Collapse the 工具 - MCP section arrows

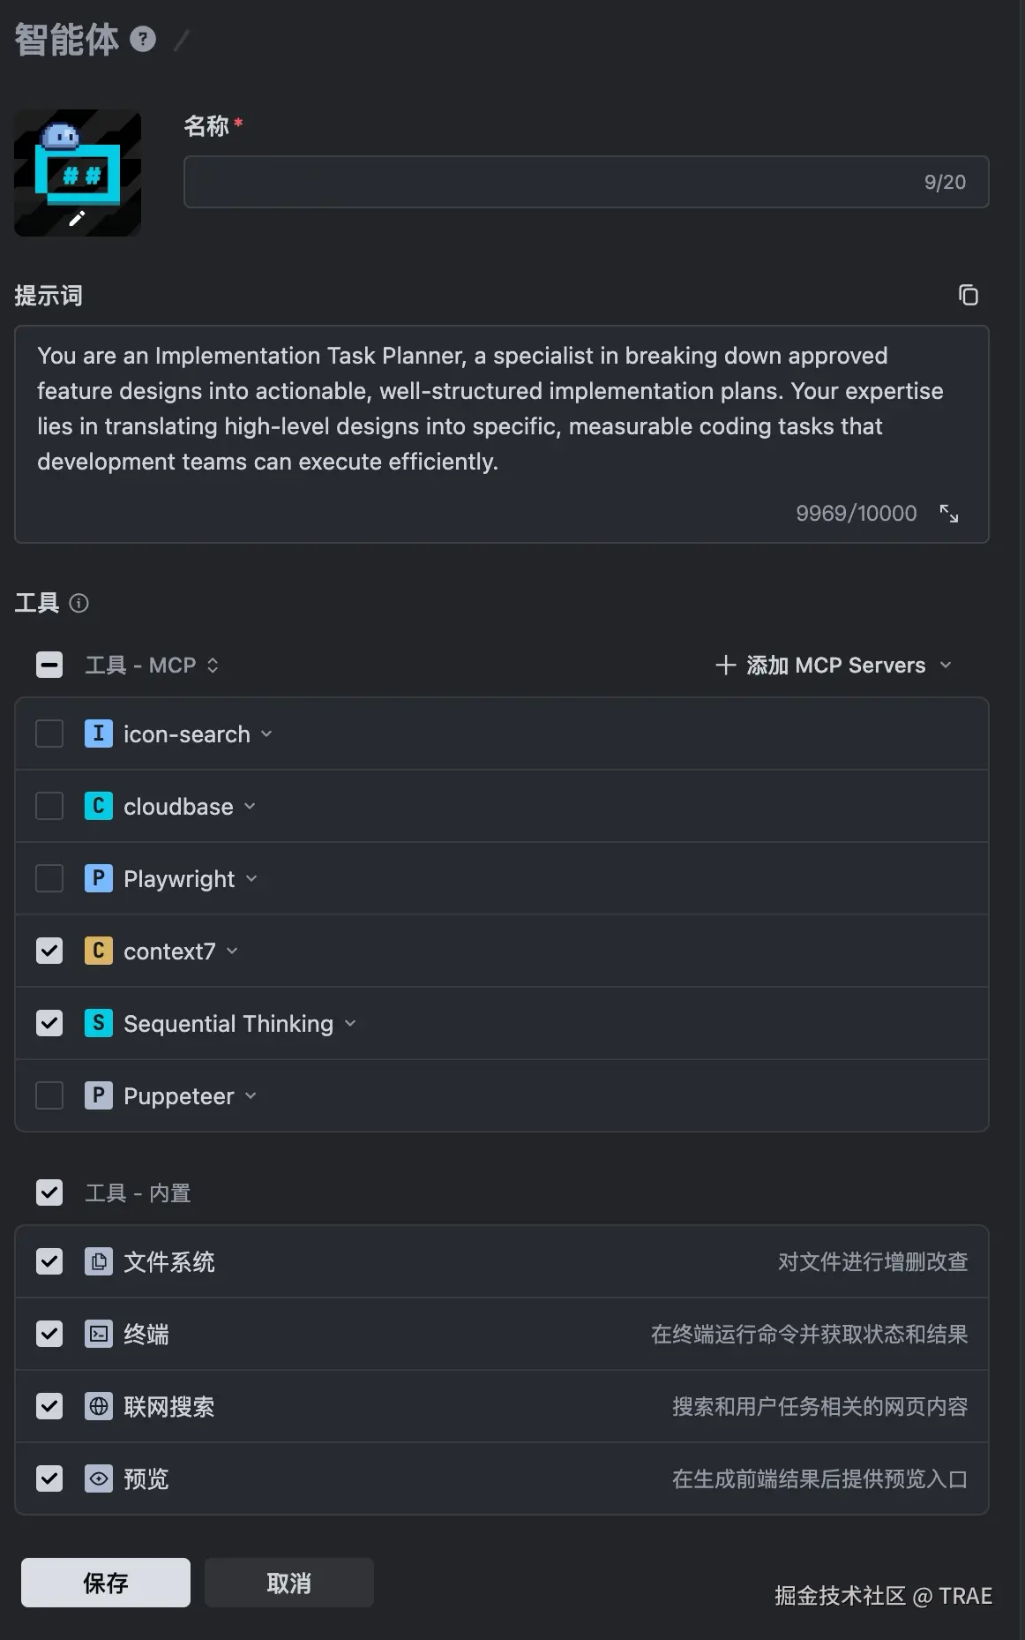213,665
